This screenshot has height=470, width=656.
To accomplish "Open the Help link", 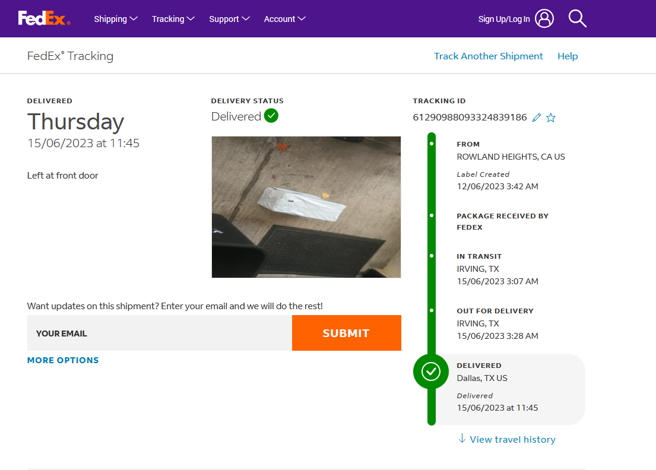I will pyautogui.click(x=568, y=56).
